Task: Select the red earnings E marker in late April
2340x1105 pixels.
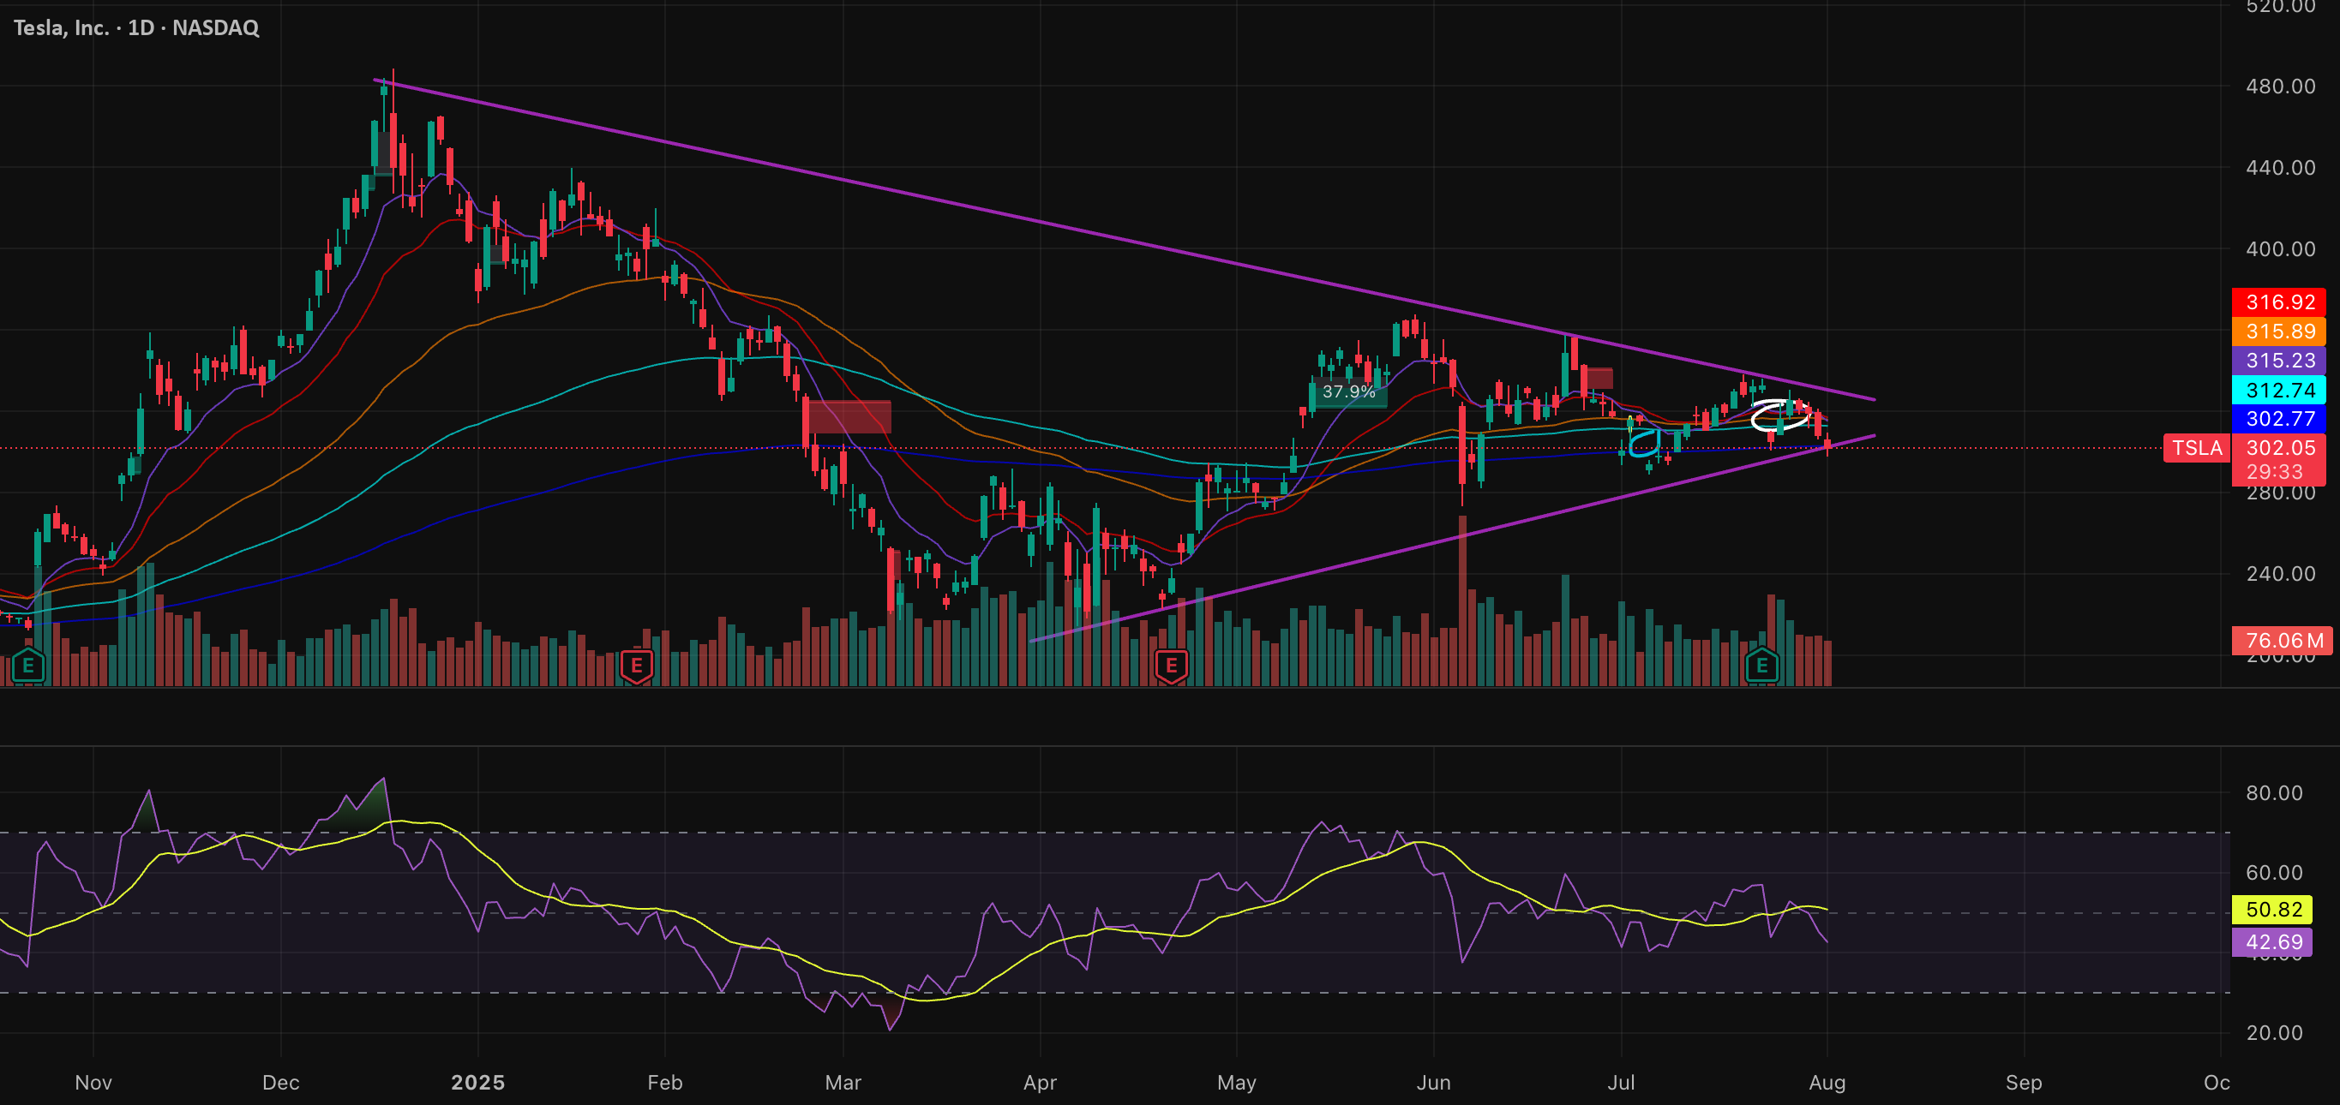Action: pos(1171,666)
